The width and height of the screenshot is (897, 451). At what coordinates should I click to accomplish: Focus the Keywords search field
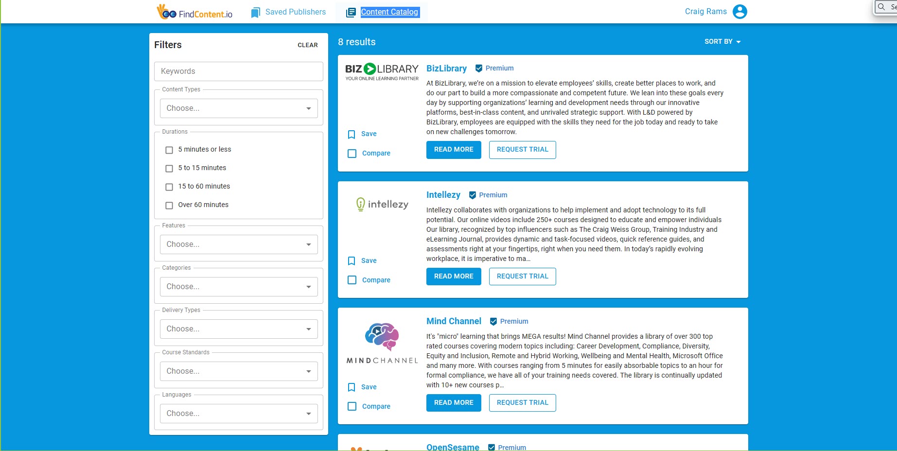pyautogui.click(x=239, y=71)
